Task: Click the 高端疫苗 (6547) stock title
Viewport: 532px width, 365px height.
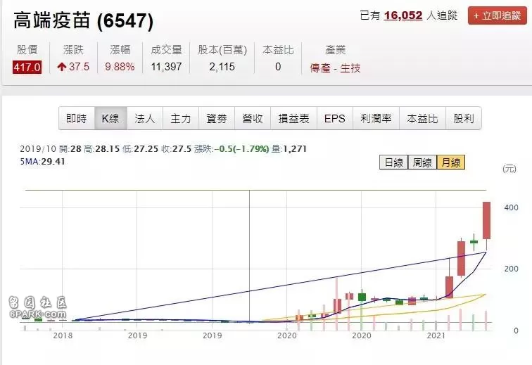Action: (x=84, y=20)
